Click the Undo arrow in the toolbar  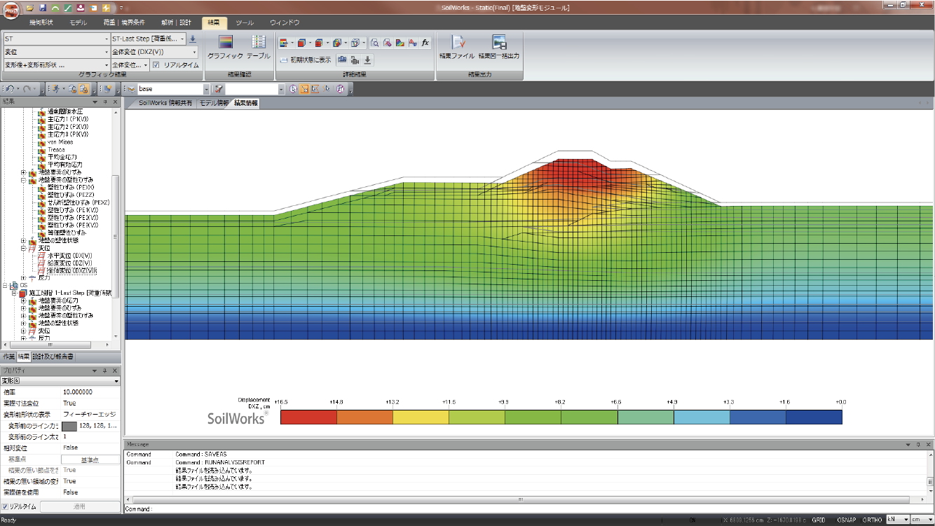click(9, 89)
